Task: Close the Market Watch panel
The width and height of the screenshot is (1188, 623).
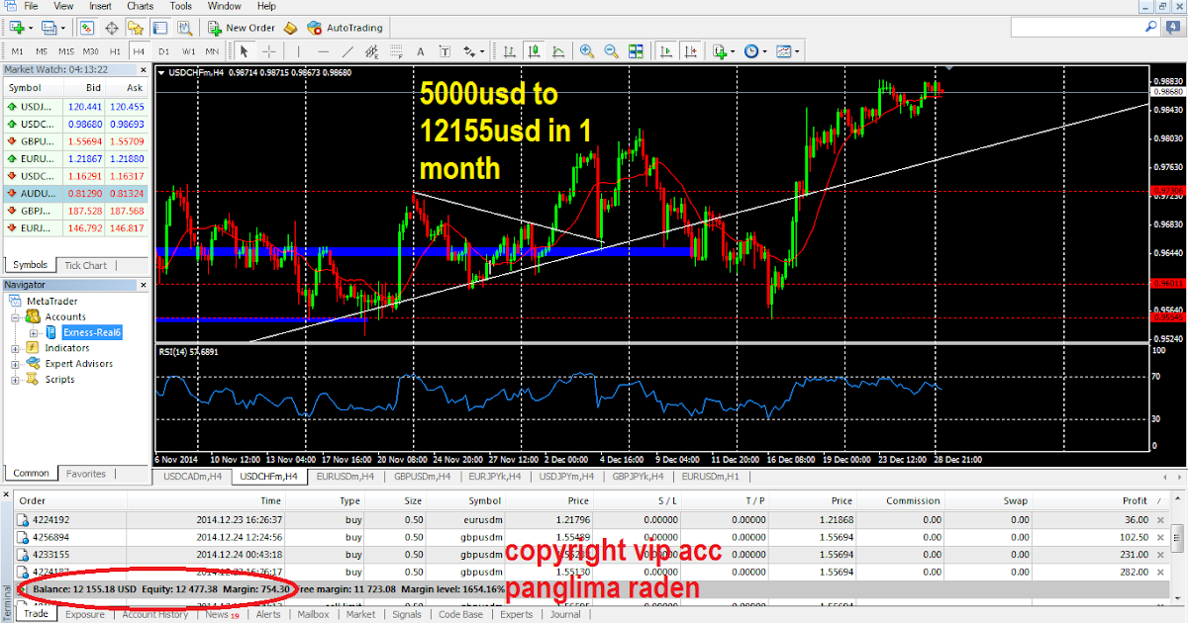Action: (x=142, y=69)
